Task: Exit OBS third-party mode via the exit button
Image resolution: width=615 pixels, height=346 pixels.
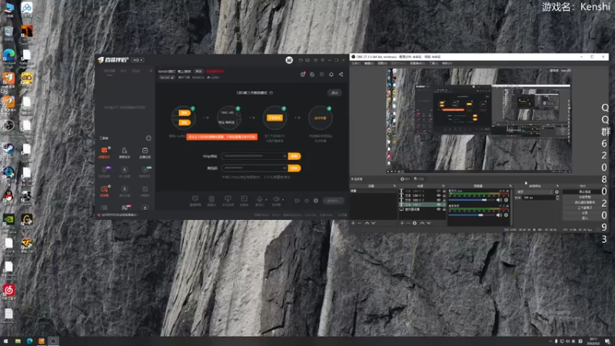Action: (334, 93)
